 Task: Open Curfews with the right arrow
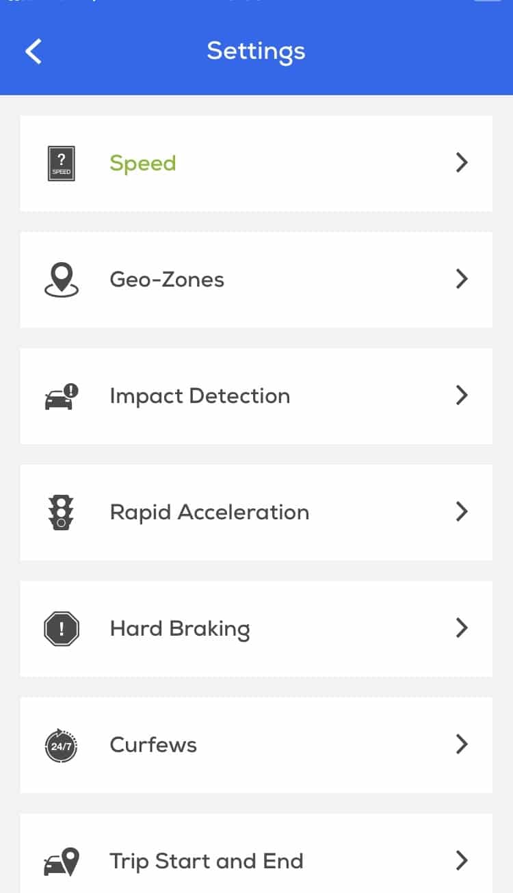462,745
